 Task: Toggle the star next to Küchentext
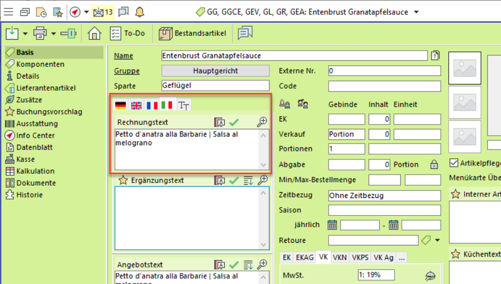point(456,254)
